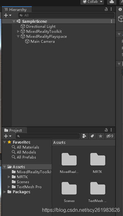Click the Packages folder icon
The width and height of the screenshot is (123, 216).
[x=9, y=192]
